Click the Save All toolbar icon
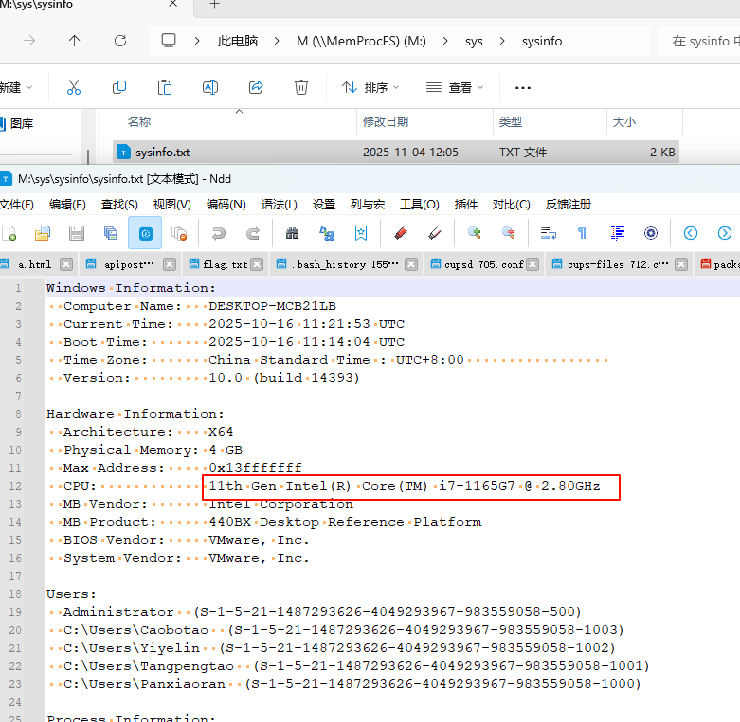Viewport: 740px width, 722px height. click(111, 233)
